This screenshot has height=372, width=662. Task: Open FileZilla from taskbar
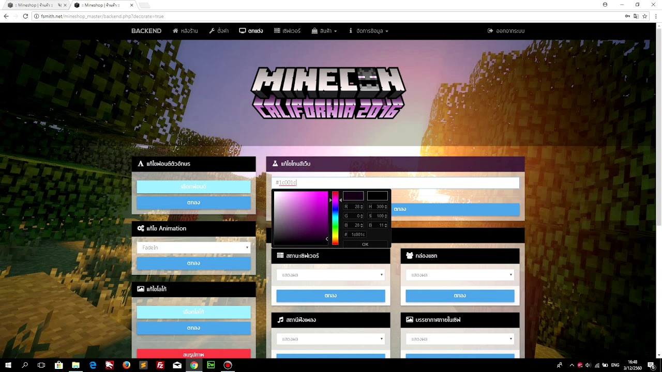(160, 365)
